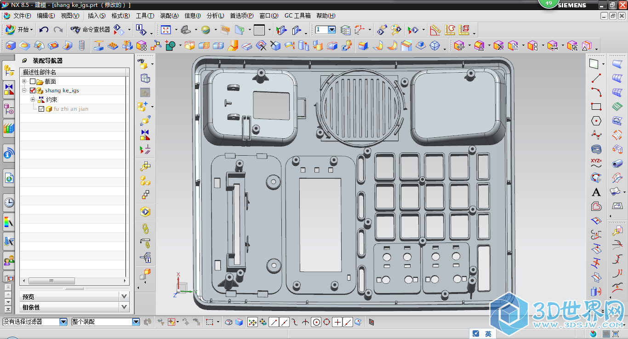Toggle the Arc Center snap button
628x339 pixels.
click(316, 322)
